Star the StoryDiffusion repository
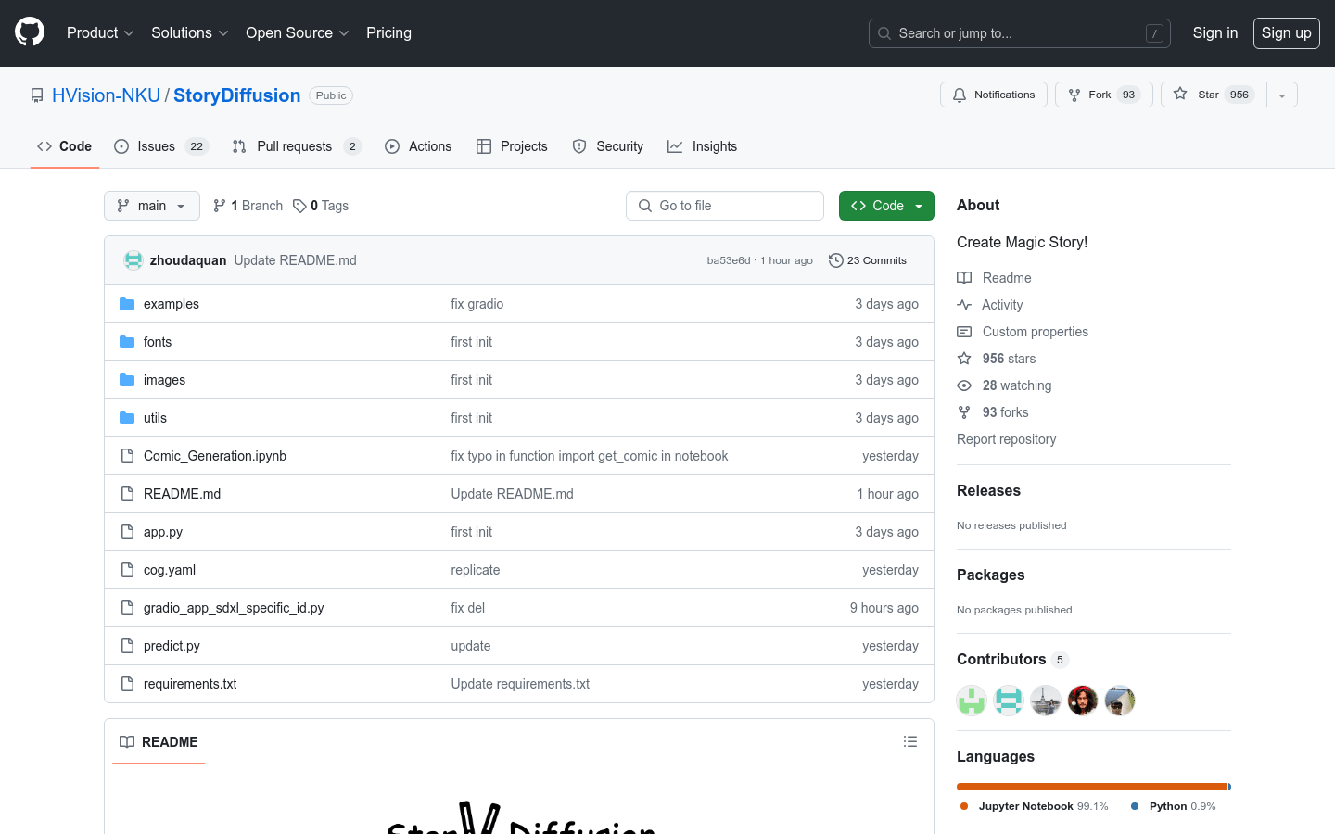Viewport: 1335px width, 834px height. (1214, 95)
